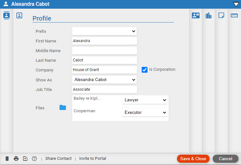The height and width of the screenshot is (165, 241).
Task: Click Share Contact link
Action: (x=58, y=158)
